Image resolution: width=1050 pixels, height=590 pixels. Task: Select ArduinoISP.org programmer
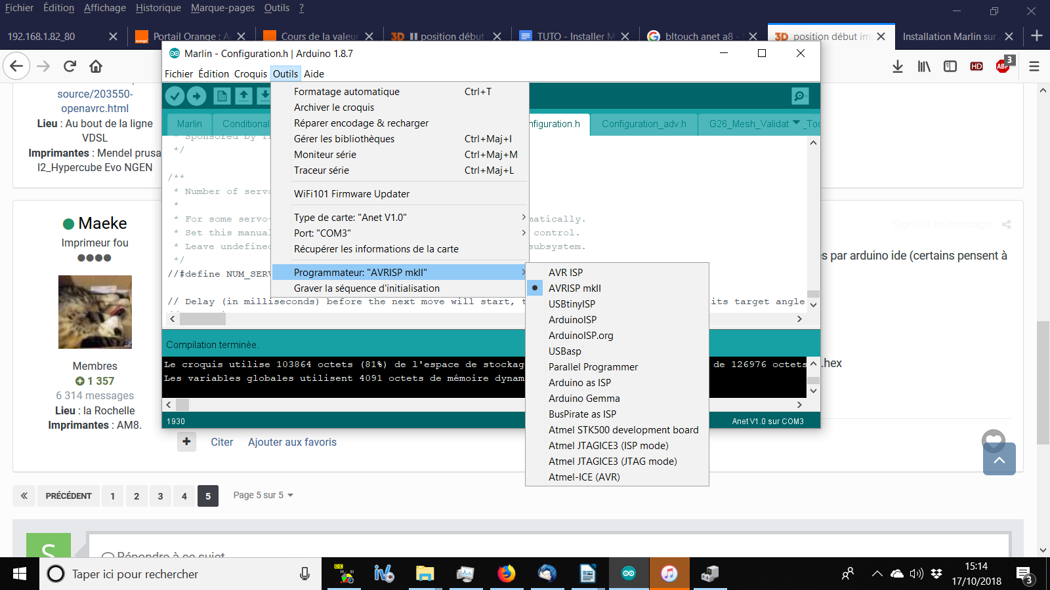point(617,336)
